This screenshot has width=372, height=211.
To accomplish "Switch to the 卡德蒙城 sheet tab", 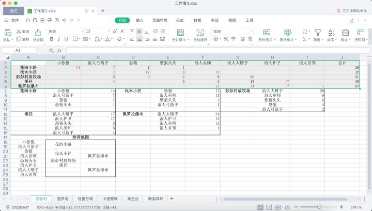I will 110,199.
